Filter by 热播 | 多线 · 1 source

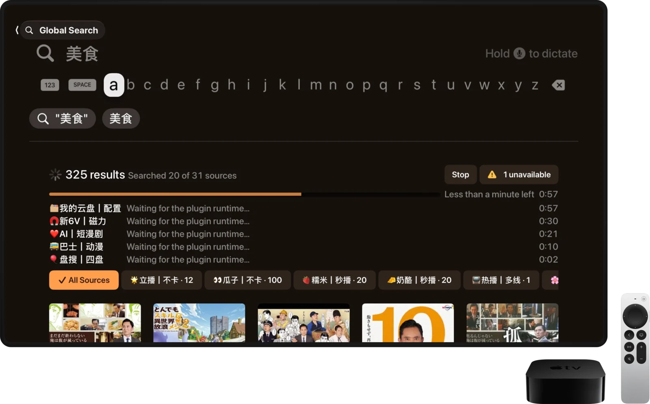(501, 280)
